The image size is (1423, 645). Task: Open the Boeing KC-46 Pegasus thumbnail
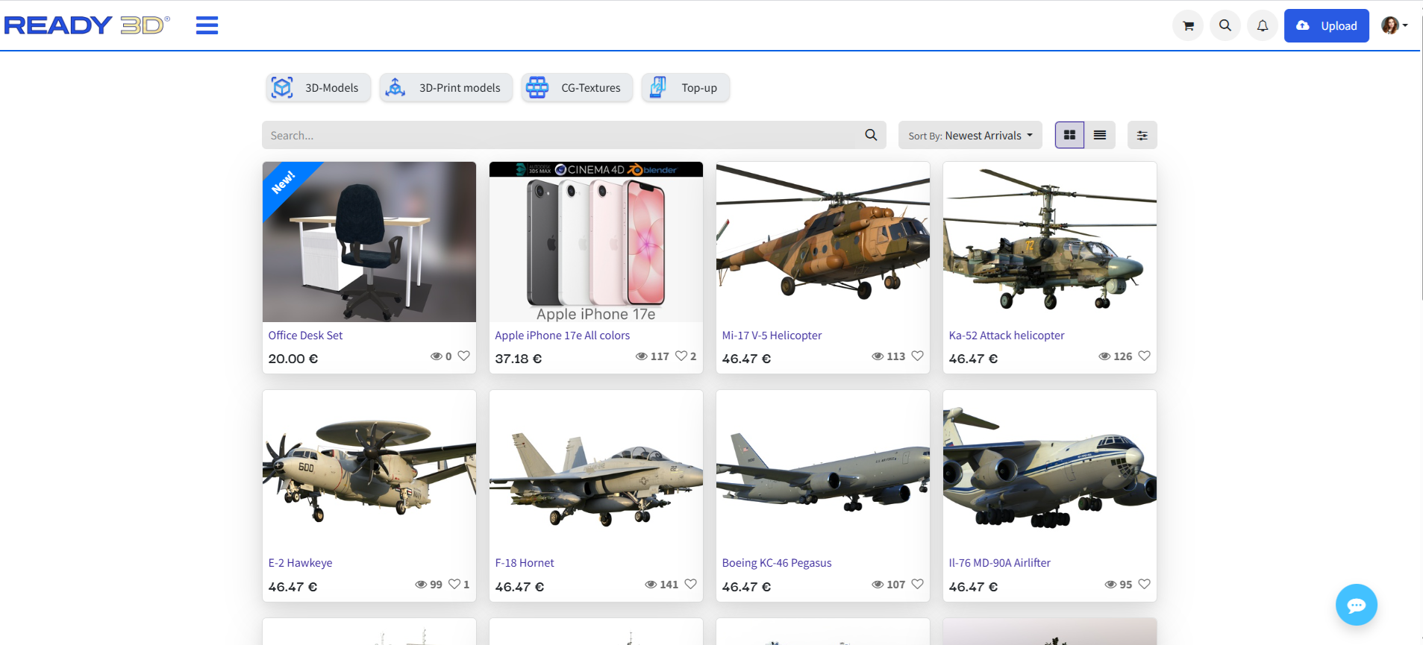823,470
